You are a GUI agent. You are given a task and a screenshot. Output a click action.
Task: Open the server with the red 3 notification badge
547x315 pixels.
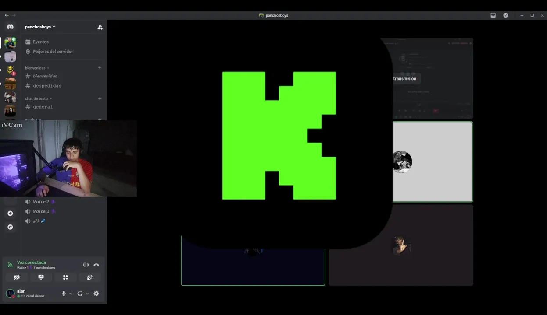[x=10, y=70]
